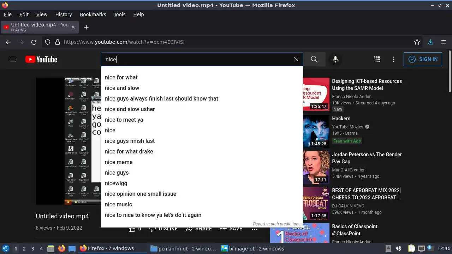Click the DISLIKE button
The image size is (452, 254).
163,229
